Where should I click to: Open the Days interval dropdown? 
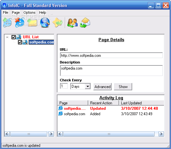coord(88,86)
